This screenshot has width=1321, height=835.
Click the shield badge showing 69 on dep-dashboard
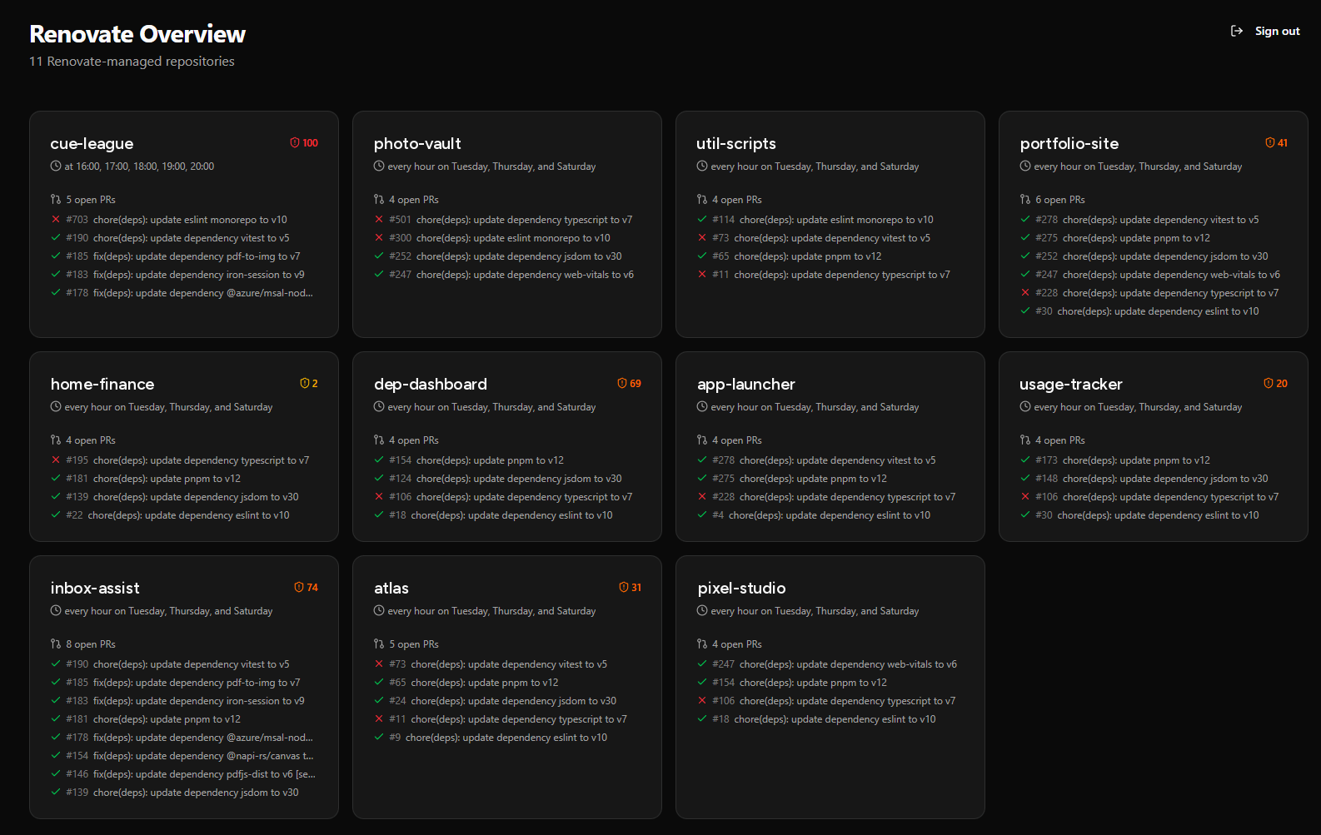(x=630, y=384)
